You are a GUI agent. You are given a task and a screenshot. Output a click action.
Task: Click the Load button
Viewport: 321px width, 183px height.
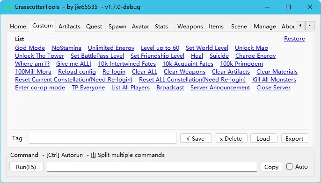(x=264, y=138)
